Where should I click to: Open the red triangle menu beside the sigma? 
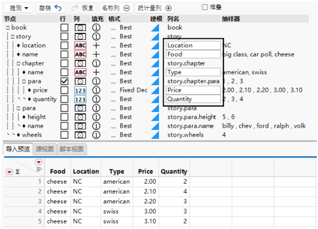[10, 172]
